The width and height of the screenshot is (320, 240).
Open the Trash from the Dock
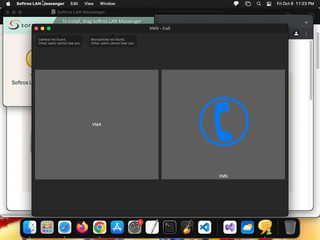click(x=290, y=227)
